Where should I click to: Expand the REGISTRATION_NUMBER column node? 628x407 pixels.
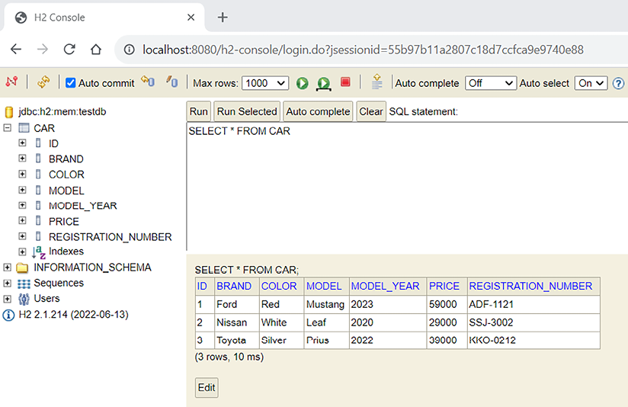point(22,236)
